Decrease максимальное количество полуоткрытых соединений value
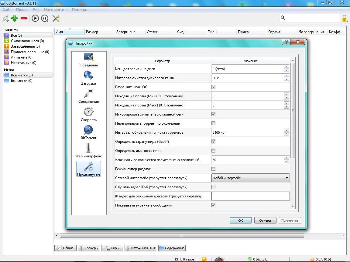Image resolution: width=350 pixels, height=262 pixels. [287, 162]
